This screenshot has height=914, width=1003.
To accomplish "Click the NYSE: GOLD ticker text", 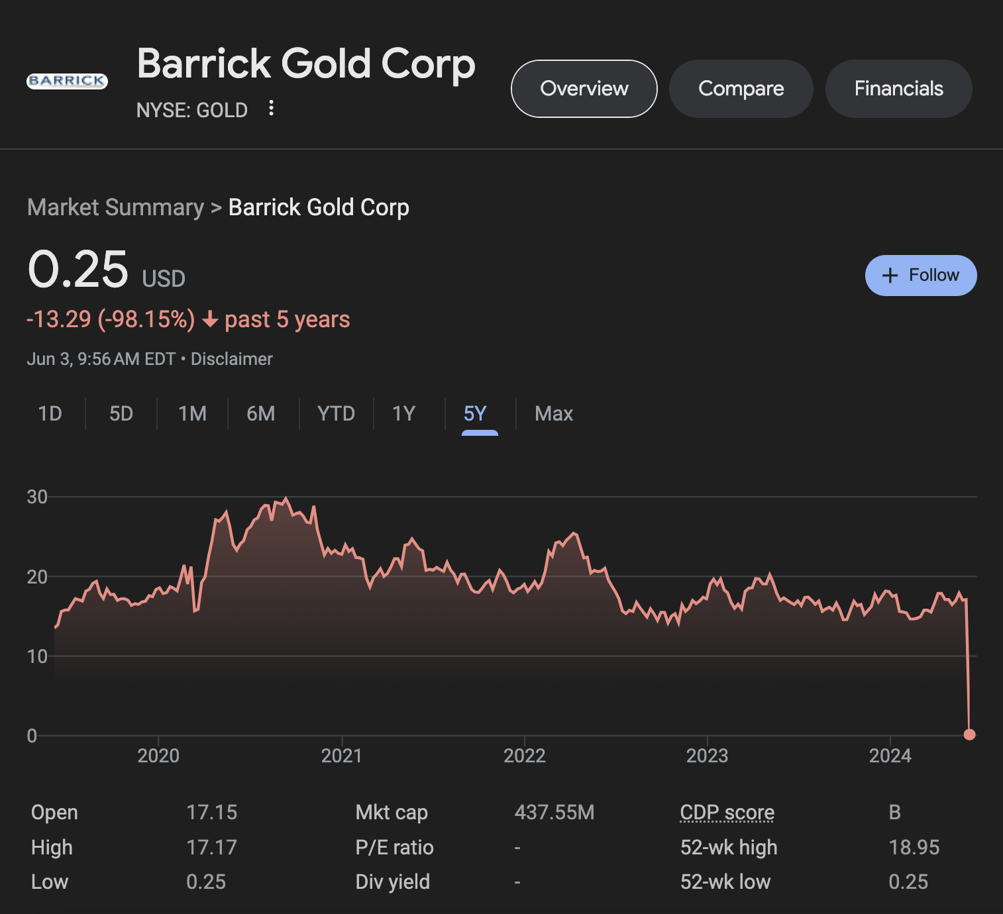I will pos(192,110).
